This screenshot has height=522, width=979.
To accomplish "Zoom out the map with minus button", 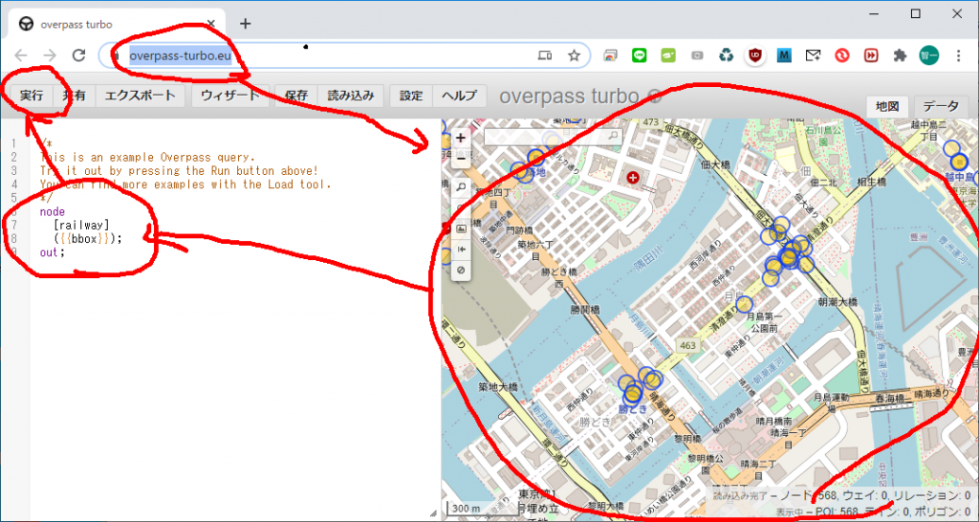I will 461,157.
